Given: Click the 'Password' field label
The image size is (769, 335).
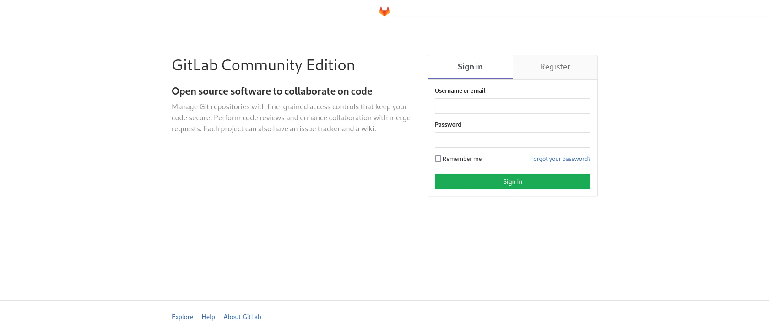Looking at the screenshot, I should pyautogui.click(x=448, y=125).
